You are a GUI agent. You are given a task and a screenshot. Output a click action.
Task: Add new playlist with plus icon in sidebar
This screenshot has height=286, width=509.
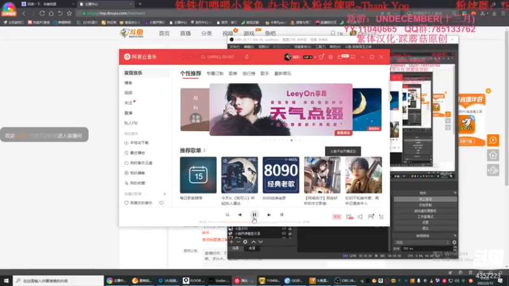[165, 194]
